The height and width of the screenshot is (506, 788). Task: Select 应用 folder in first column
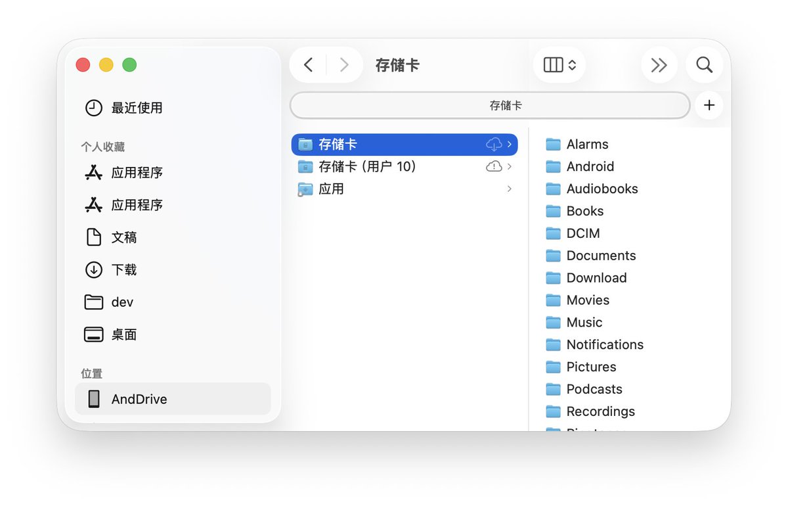click(x=405, y=189)
